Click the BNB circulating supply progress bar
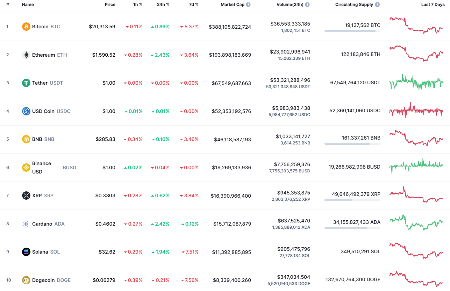The width and height of the screenshot is (450, 291). (x=352, y=143)
